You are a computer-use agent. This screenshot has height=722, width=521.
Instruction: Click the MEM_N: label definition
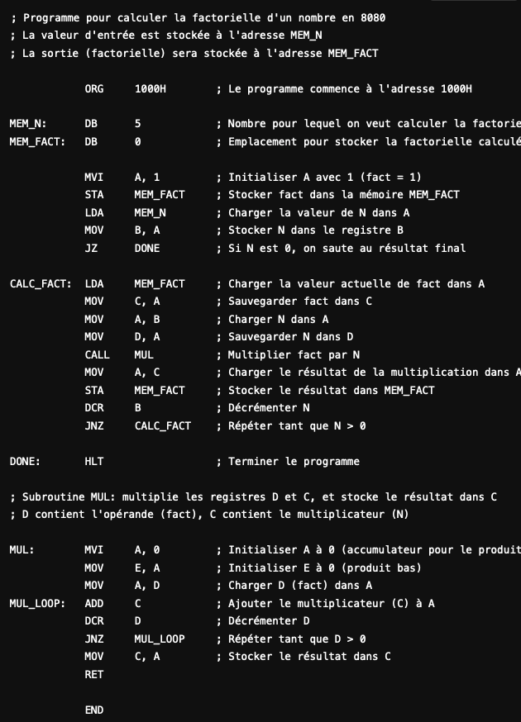[x=28, y=124]
